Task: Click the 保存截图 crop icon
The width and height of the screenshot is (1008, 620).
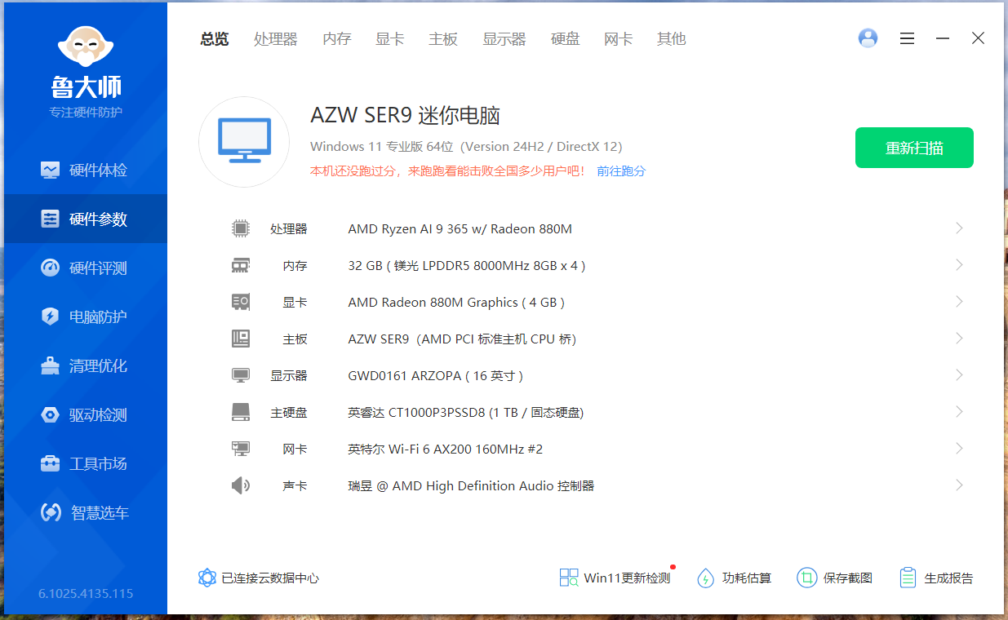Action: click(x=806, y=578)
